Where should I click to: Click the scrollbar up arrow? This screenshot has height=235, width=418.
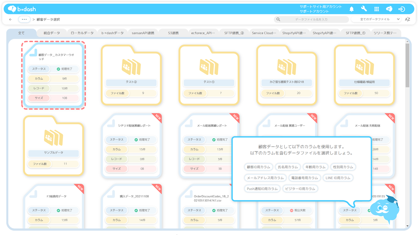(x=407, y=41)
